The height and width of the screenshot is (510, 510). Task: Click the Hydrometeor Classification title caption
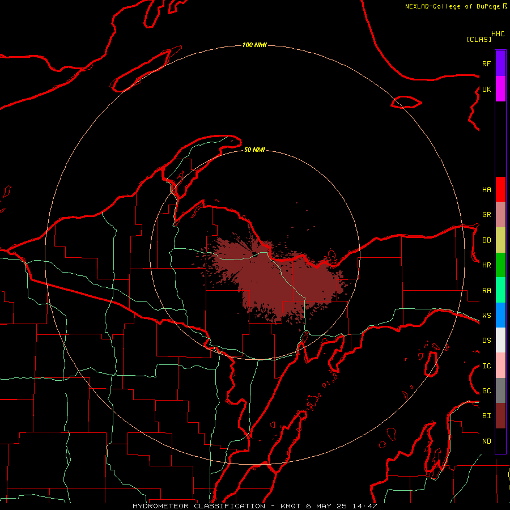[254, 506]
